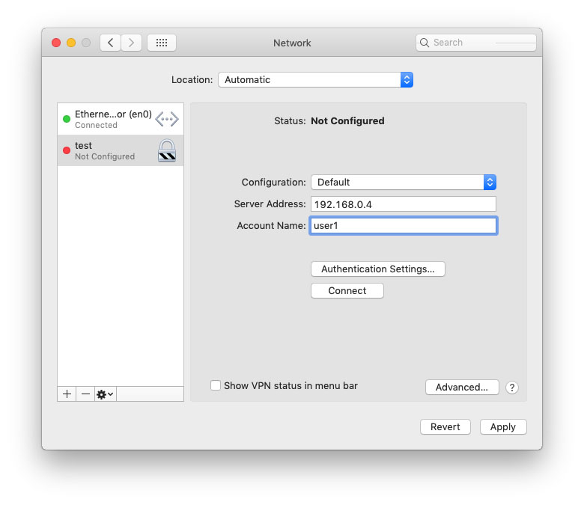Click the VPN padlock icon for test
This screenshot has height=505, width=584.
click(x=167, y=150)
